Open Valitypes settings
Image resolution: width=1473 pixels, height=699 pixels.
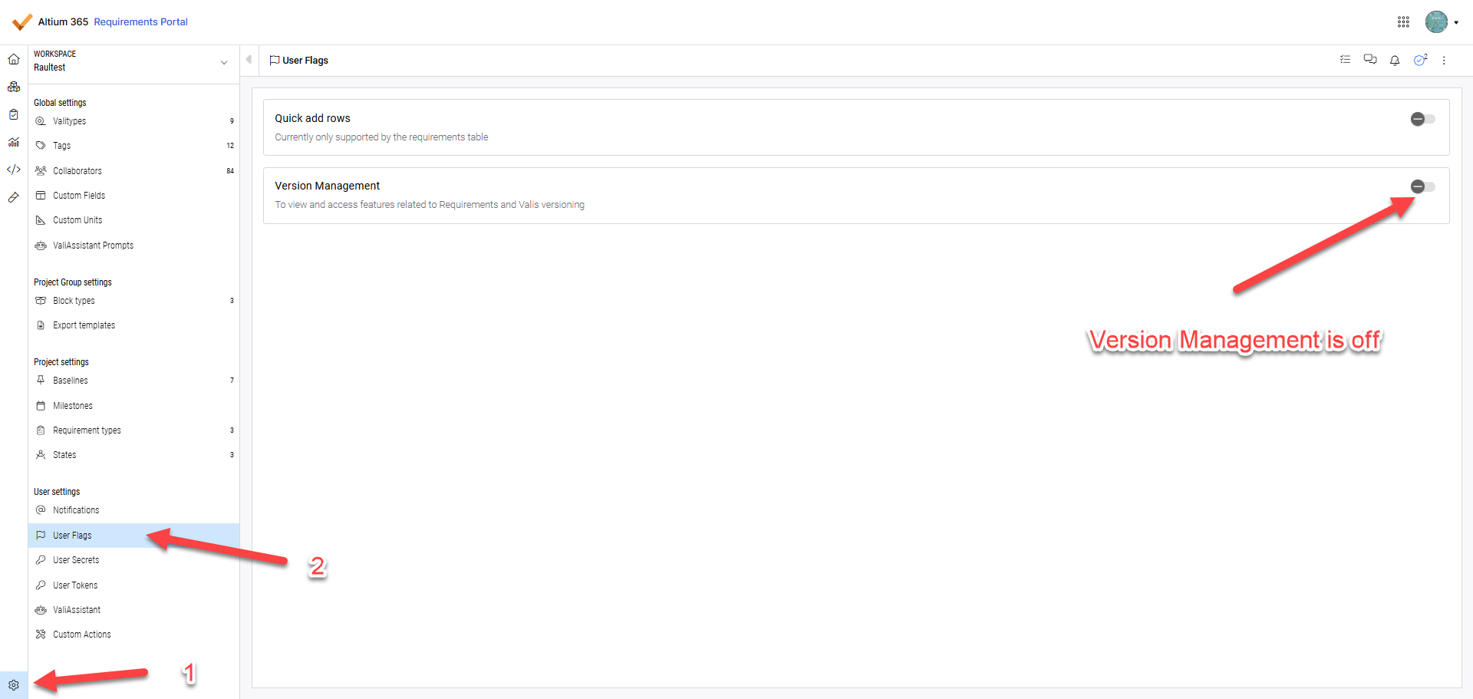pos(133,121)
